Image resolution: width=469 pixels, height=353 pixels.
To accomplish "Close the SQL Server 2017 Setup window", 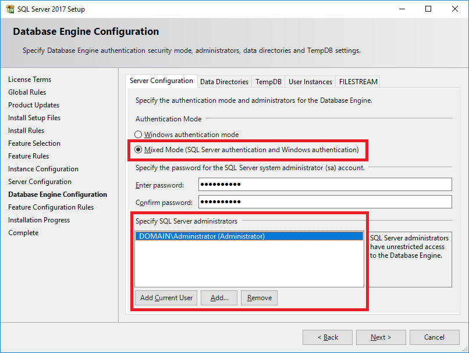I will pyautogui.click(x=455, y=9).
